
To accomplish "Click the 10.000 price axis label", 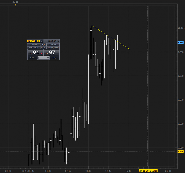I will pos(181,28).
